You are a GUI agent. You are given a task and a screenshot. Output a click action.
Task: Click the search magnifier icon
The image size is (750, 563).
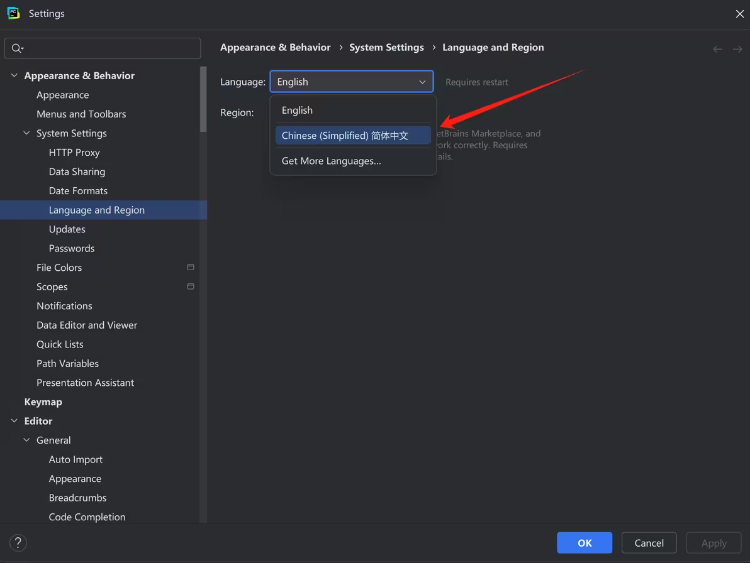click(17, 48)
